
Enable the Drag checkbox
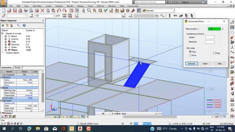click(214, 53)
